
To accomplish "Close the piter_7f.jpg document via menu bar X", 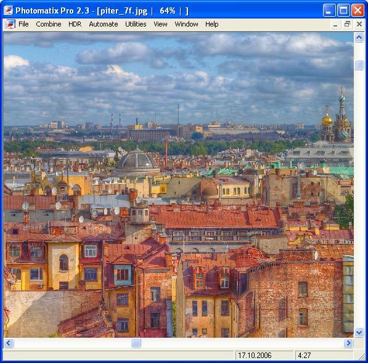I will [359, 24].
